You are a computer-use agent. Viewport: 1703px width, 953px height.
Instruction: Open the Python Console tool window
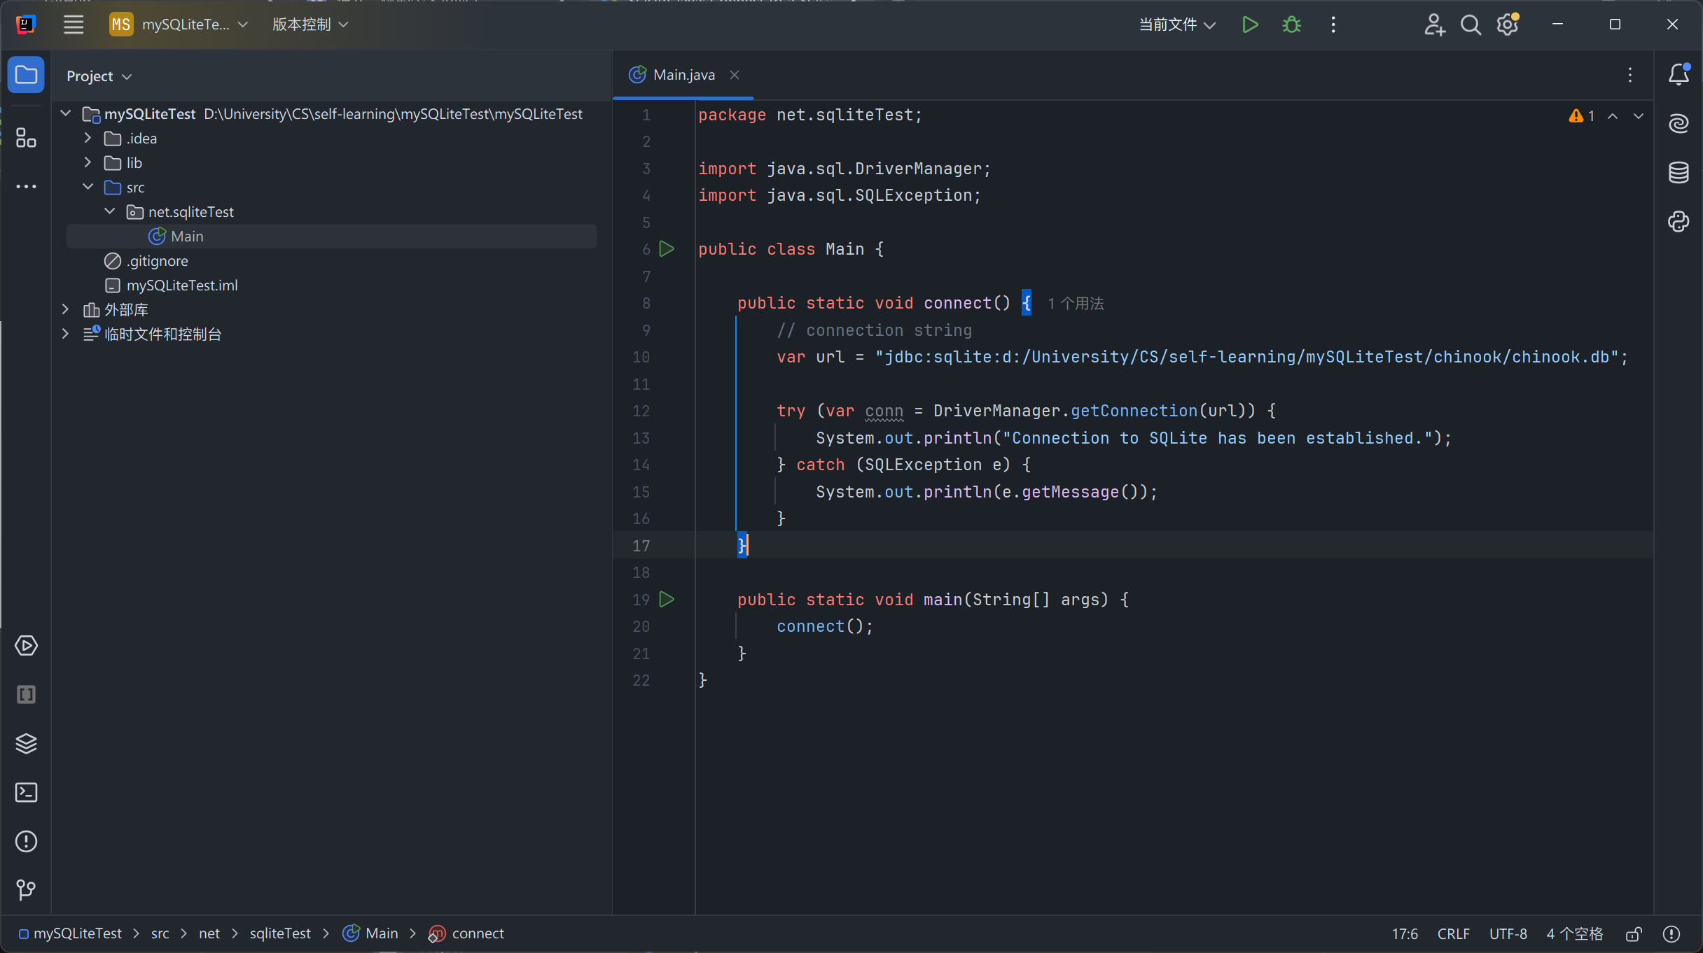click(1678, 222)
